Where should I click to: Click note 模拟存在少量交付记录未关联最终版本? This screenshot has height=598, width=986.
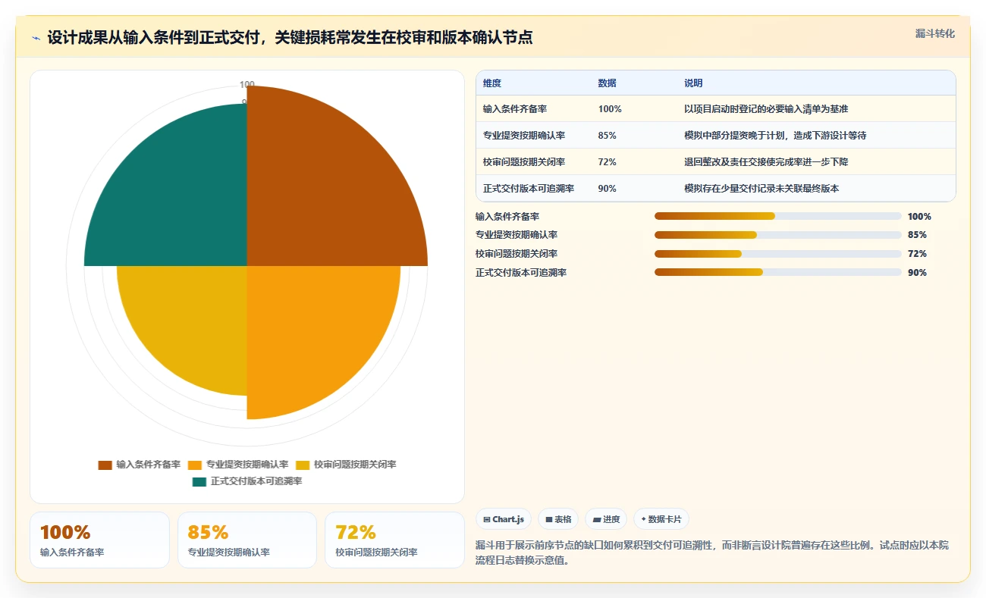pyautogui.click(x=761, y=189)
